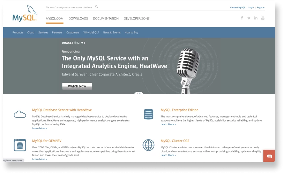This screenshot has height=174, width=284.
Task: Click the MySQL dolphin logo
Action: (x=24, y=13)
